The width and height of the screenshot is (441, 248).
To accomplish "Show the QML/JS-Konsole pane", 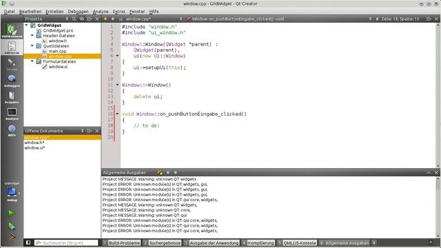I will click(297, 242).
